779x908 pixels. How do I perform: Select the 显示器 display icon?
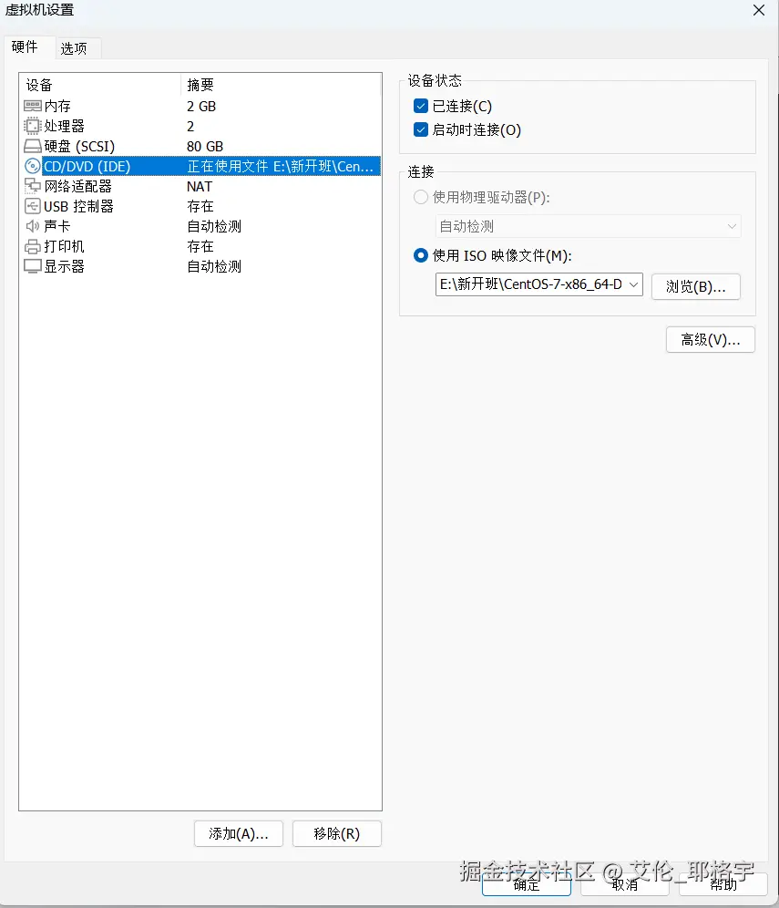(x=32, y=266)
